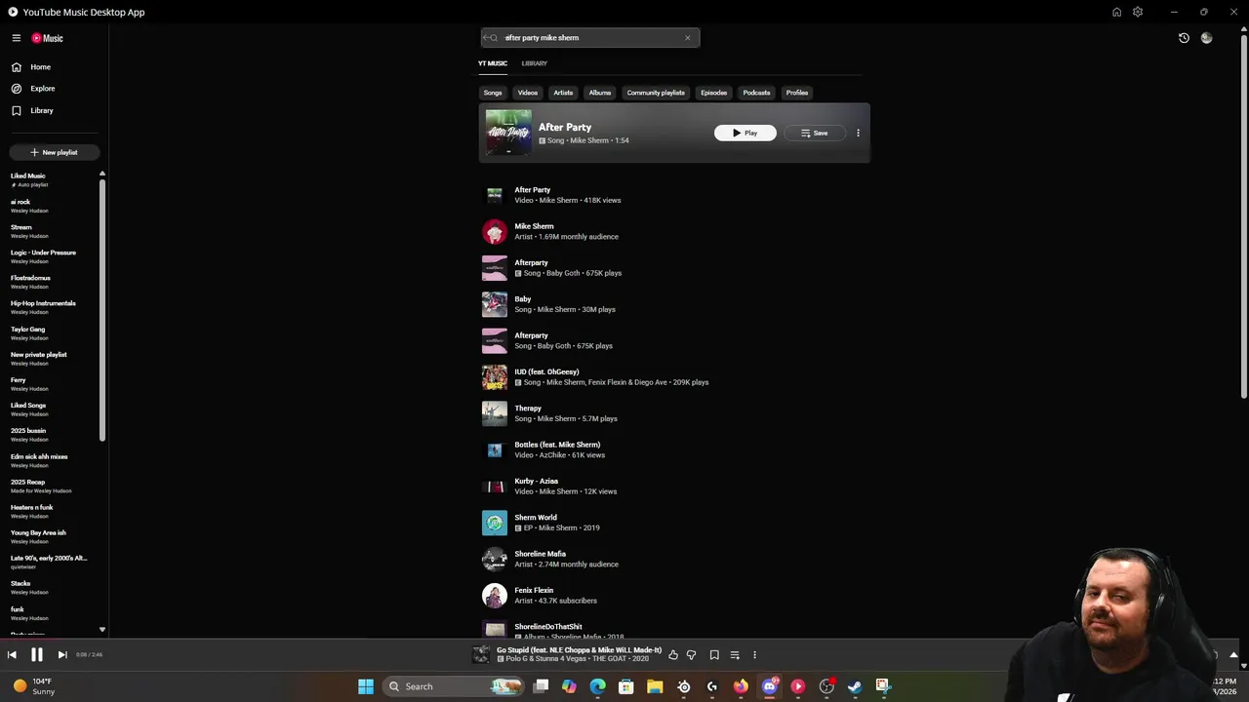This screenshot has height=702, width=1249.
Task: Filter results by Artists
Action: [x=563, y=93]
